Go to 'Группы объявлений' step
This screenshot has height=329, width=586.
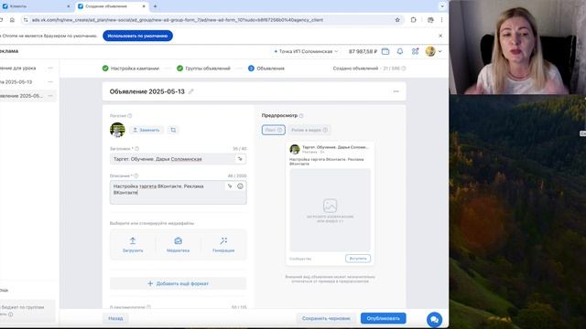[x=203, y=69]
